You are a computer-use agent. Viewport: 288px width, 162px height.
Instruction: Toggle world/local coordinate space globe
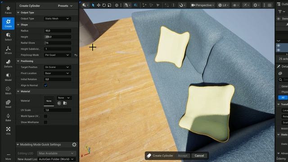117,5
